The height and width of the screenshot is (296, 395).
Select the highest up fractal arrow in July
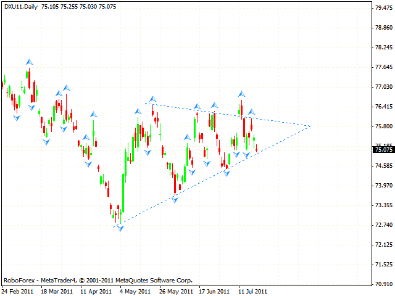241,94
